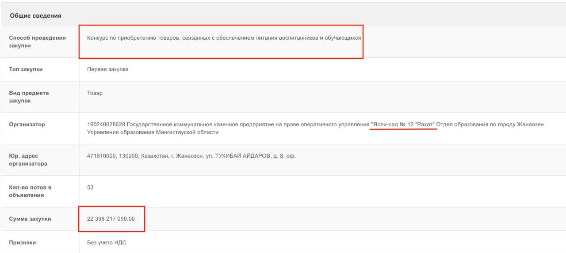Select the "Тип закупки" label
This screenshot has height=253, width=566.
pos(26,69)
